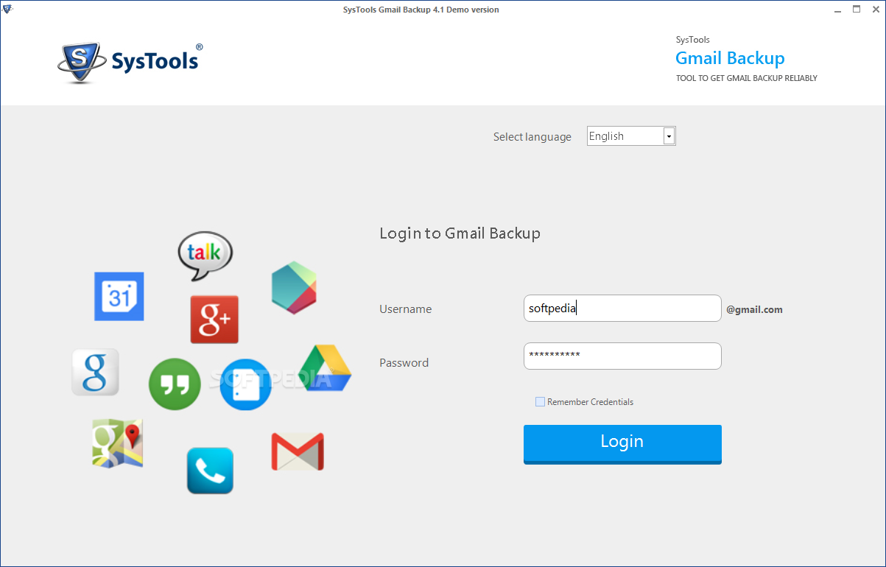Screen dimensions: 886x567
Task: Click the 'Login to Gmail Backup' heading
Action: [460, 233]
